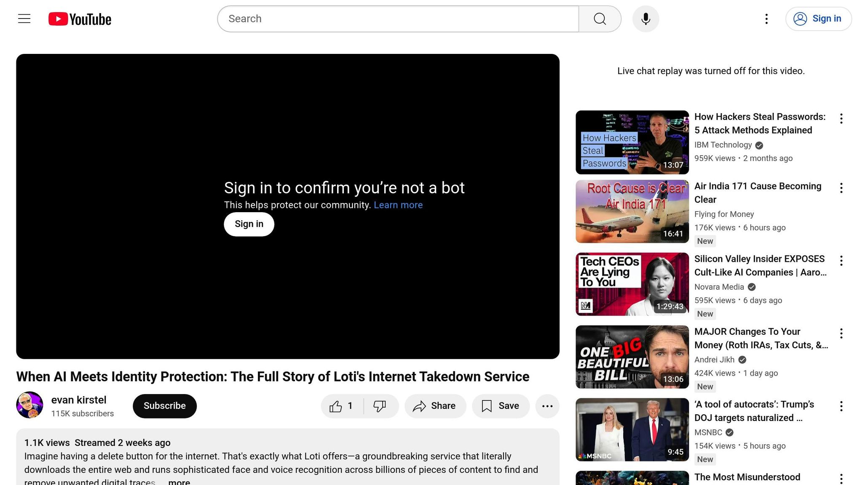The image size is (863, 485).
Task: Open One Big Beautiful Bill thumbnail
Action: [632, 357]
